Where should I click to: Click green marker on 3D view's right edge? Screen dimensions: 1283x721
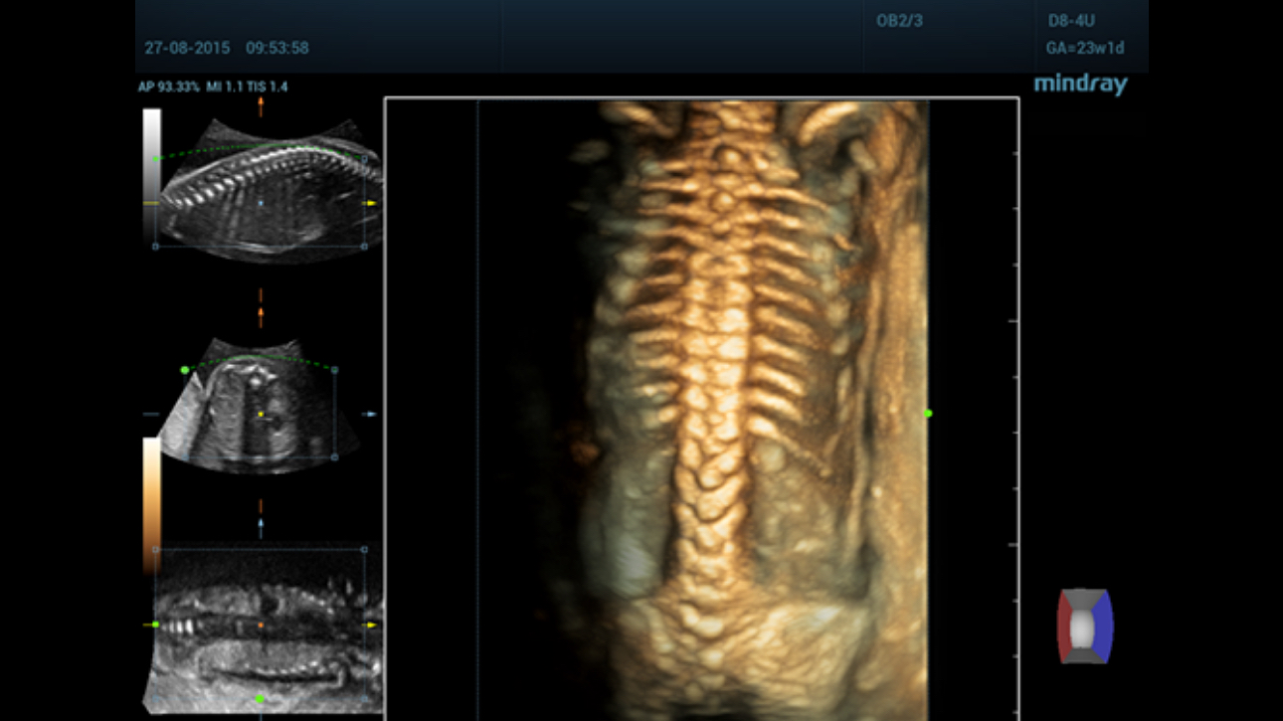[x=928, y=413]
